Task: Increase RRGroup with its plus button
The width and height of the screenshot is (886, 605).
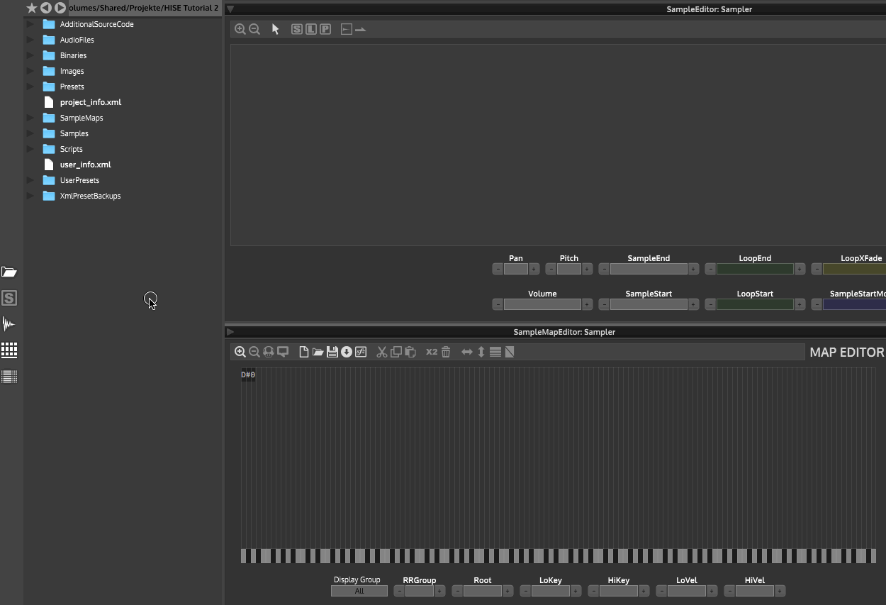Action: coord(439,590)
